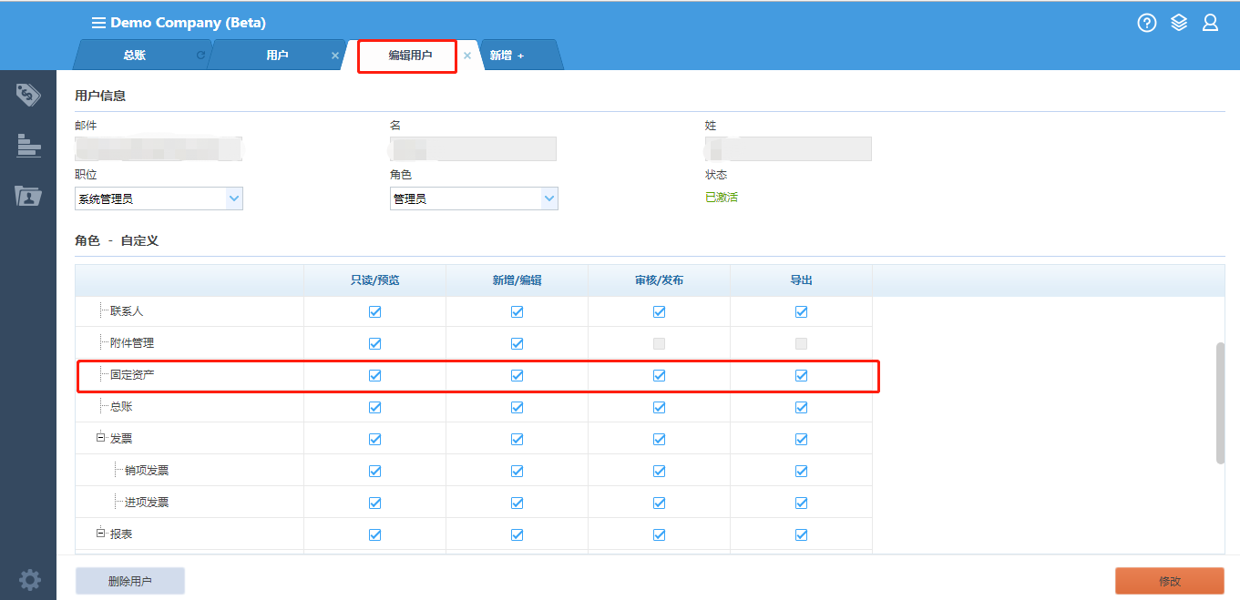Click the 新增/编辑 column header

517,280
